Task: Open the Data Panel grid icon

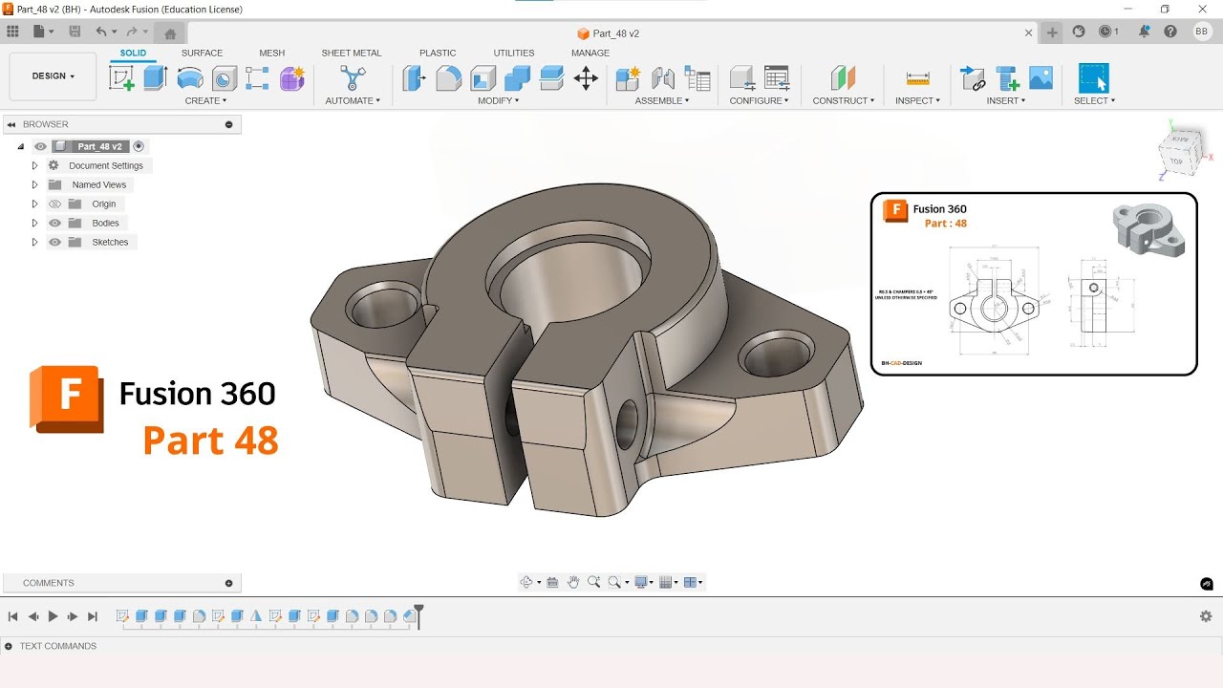Action: [x=12, y=32]
